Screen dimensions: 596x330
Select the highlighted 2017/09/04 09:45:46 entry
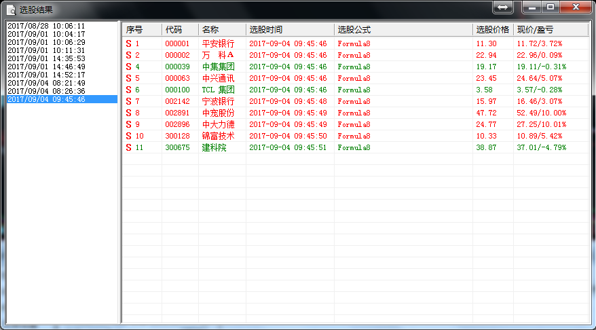click(62, 99)
